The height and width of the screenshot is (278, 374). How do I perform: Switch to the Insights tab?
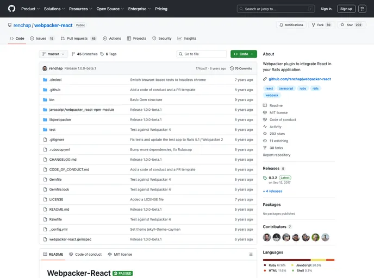pyautogui.click(x=187, y=39)
